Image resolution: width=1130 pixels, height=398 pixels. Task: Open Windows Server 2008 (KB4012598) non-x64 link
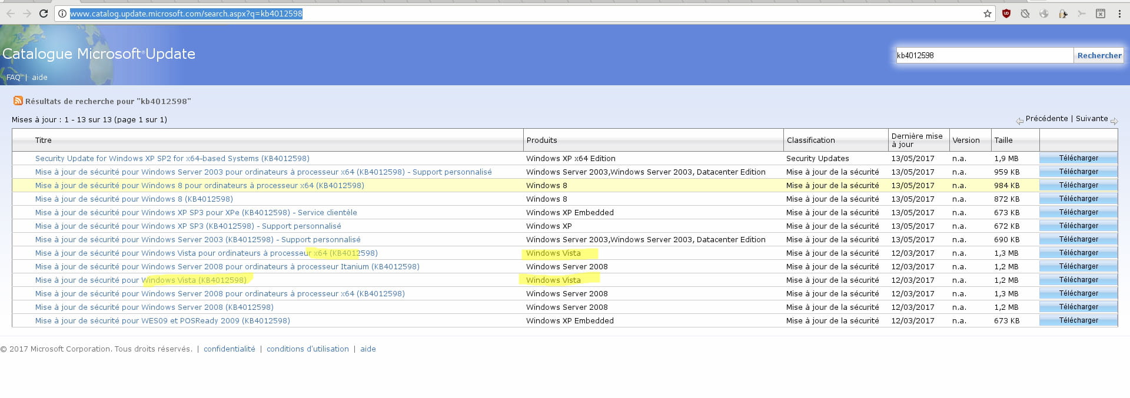coord(154,307)
